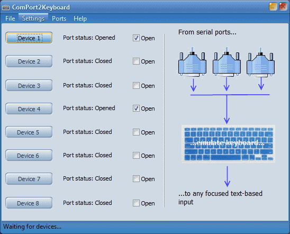Open the File menu
The height and width of the screenshot is (234, 290).
pyautogui.click(x=10, y=19)
